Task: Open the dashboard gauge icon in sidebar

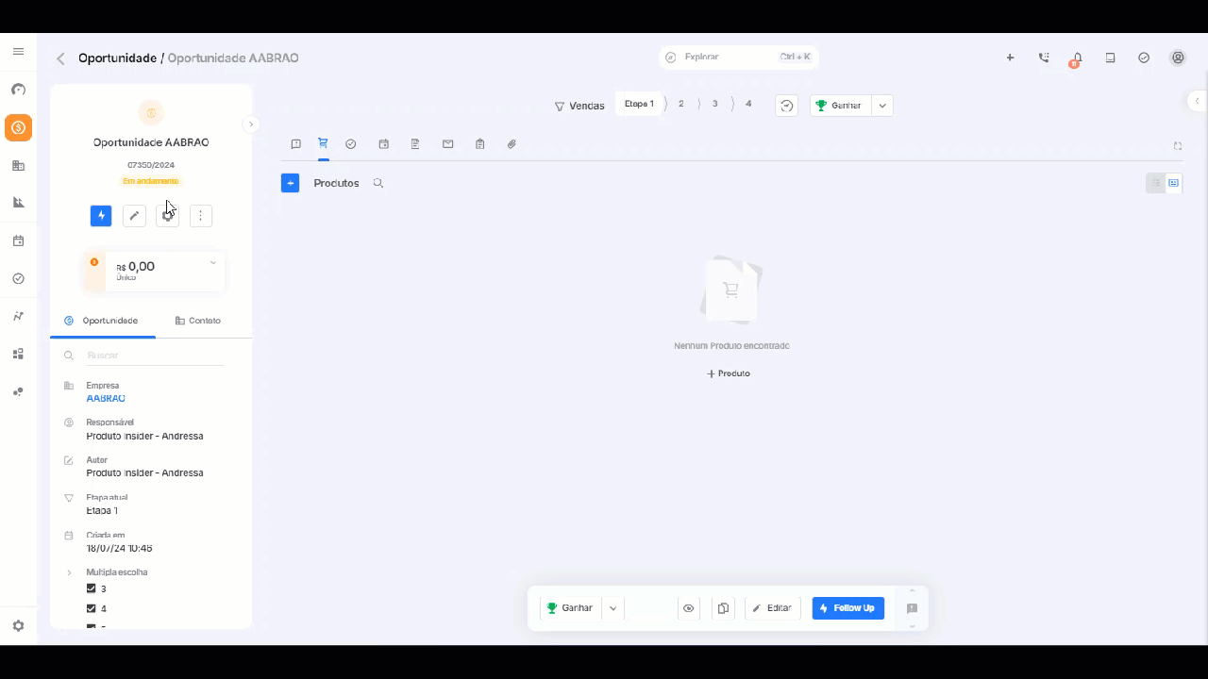Action: tap(18, 90)
